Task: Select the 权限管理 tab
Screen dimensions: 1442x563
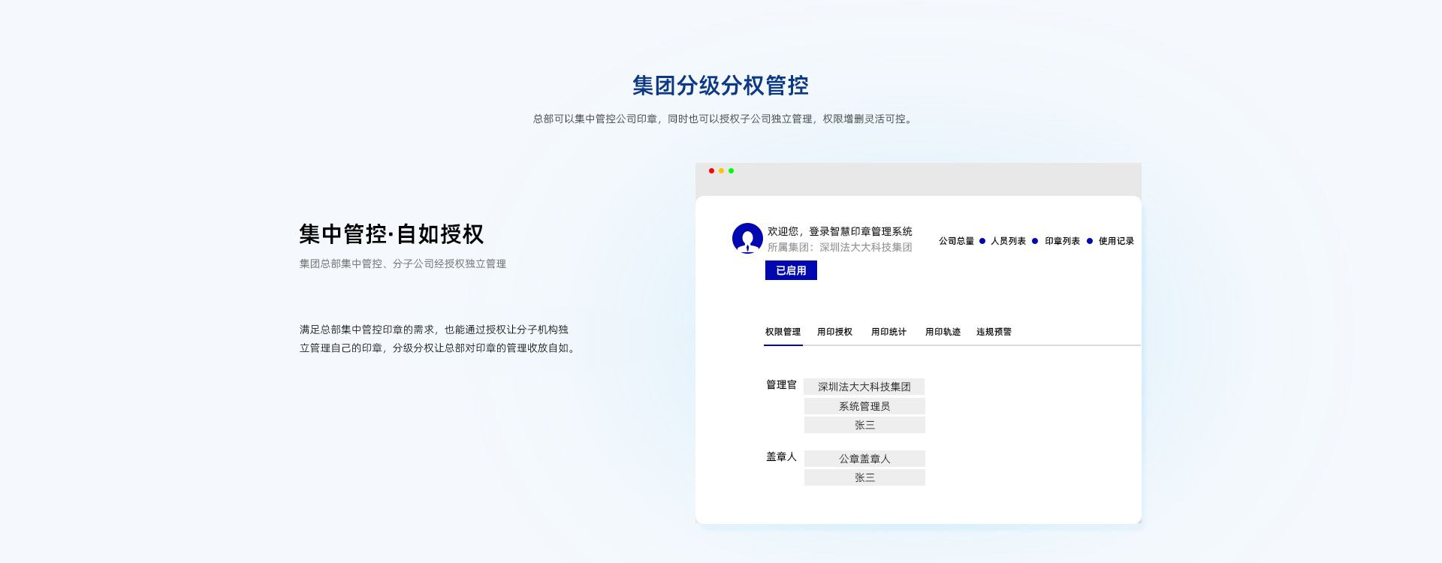Action: click(783, 332)
